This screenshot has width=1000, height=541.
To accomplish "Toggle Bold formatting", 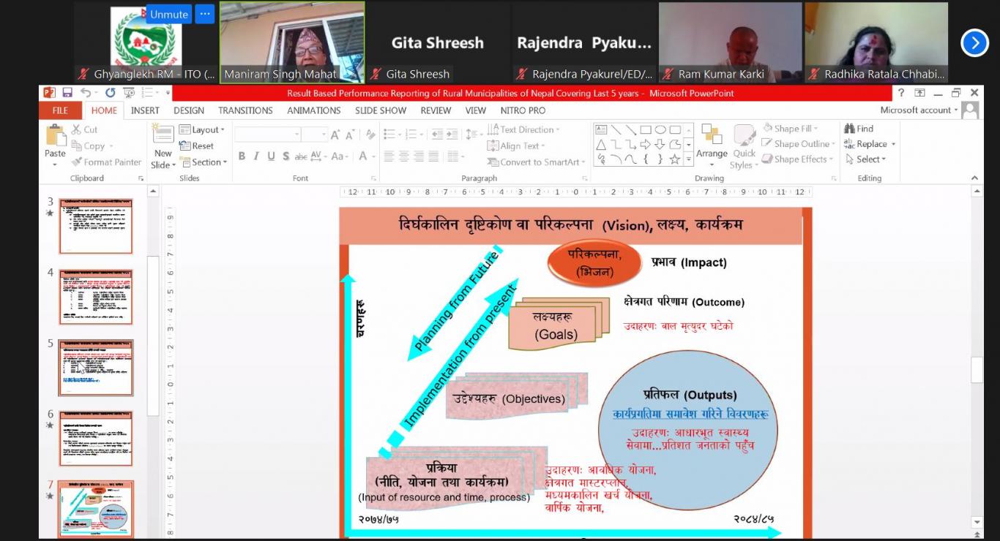I will click(x=242, y=156).
